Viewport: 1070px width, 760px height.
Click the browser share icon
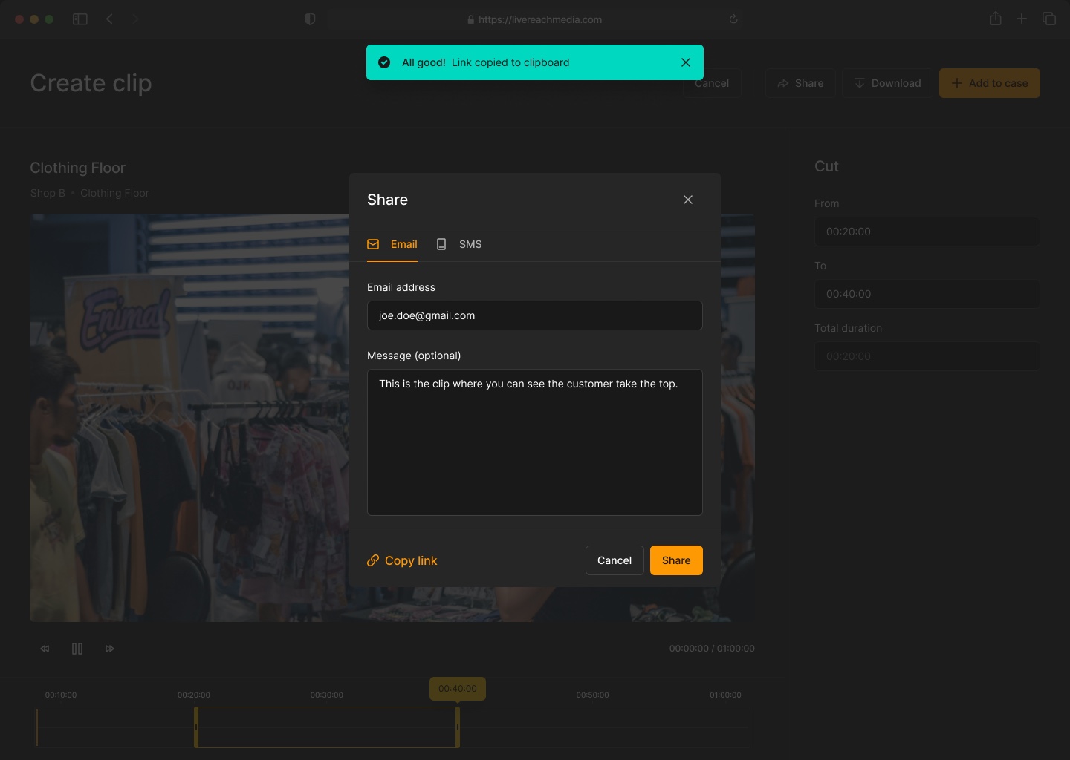[996, 19]
